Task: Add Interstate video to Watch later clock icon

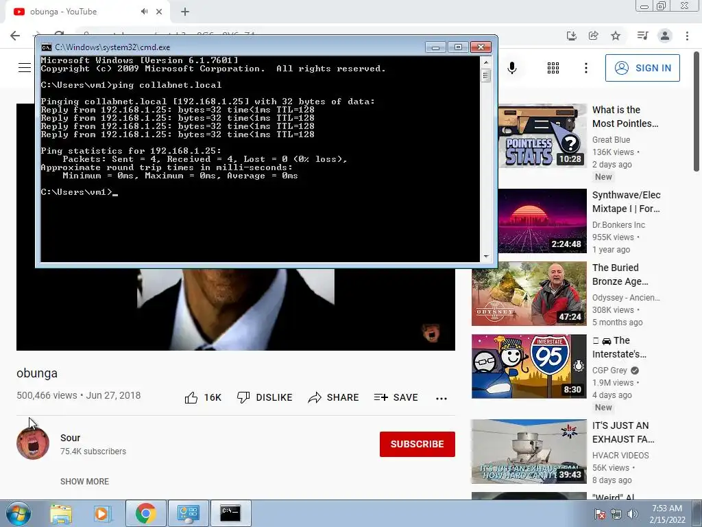Action: pyautogui.click(x=579, y=366)
